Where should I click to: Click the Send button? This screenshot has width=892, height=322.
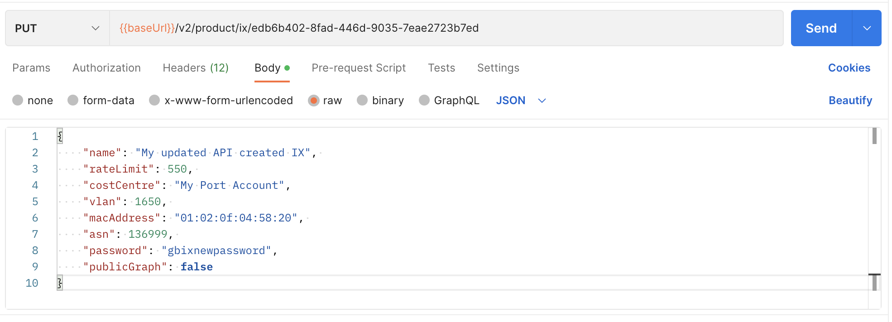(x=821, y=28)
